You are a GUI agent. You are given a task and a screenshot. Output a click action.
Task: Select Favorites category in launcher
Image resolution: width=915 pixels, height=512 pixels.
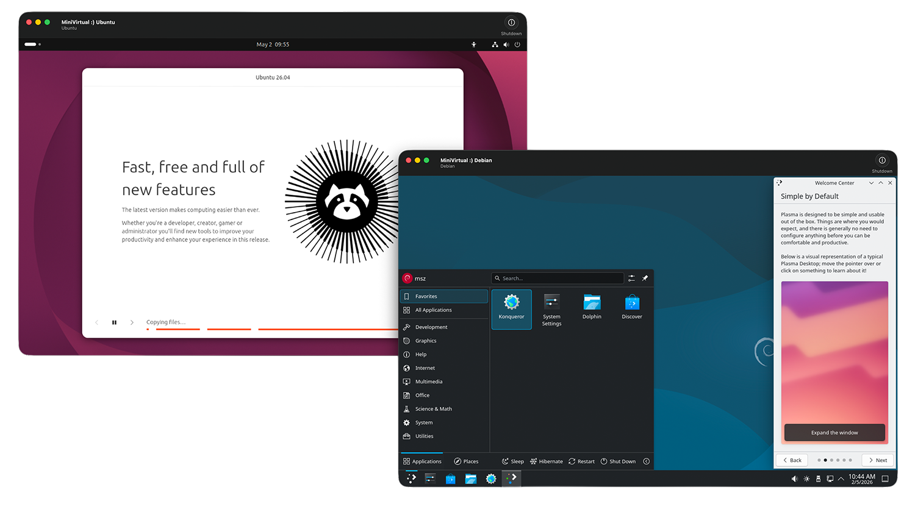(444, 296)
